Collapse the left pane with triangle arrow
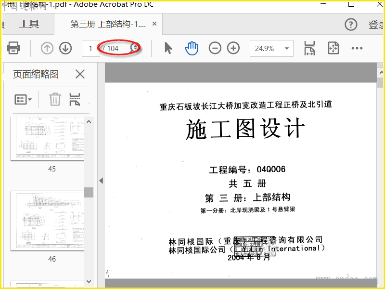The width and height of the screenshot is (385, 289). [x=101, y=181]
